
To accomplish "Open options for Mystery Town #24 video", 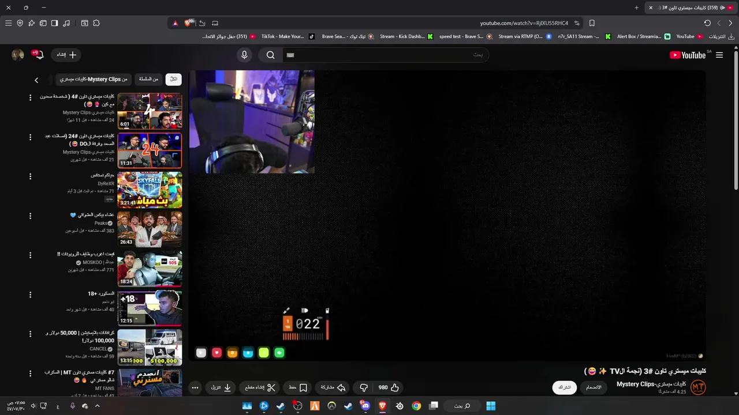I will pyautogui.click(x=31, y=137).
